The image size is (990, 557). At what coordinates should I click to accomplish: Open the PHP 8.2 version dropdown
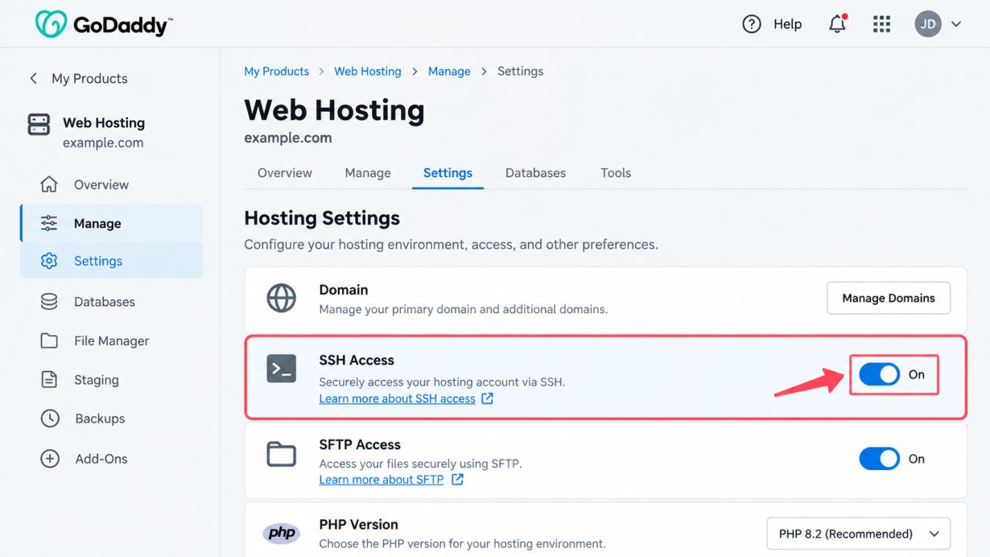(859, 534)
